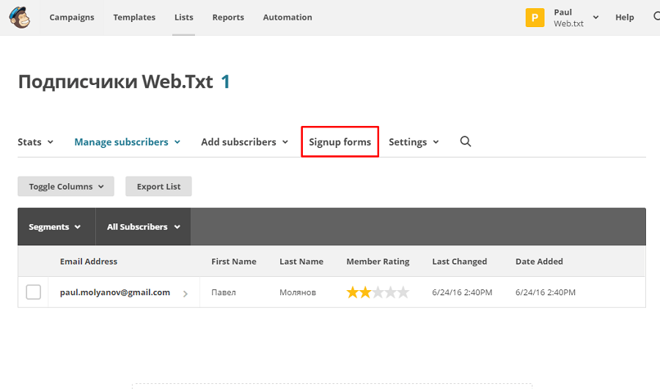The height and width of the screenshot is (389, 660).
Task: Click arrow next to paul.molyanov@gmail.com
Action: pyautogui.click(x=185, y=293)
